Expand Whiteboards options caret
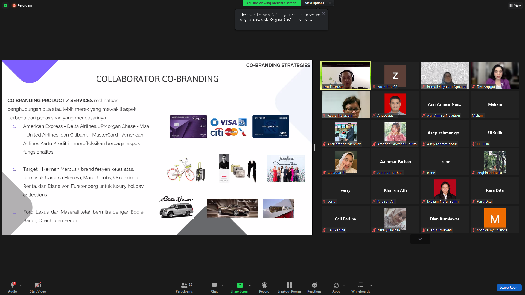Image resolution: width=525 pixels, height=295 pixels. 371,285
